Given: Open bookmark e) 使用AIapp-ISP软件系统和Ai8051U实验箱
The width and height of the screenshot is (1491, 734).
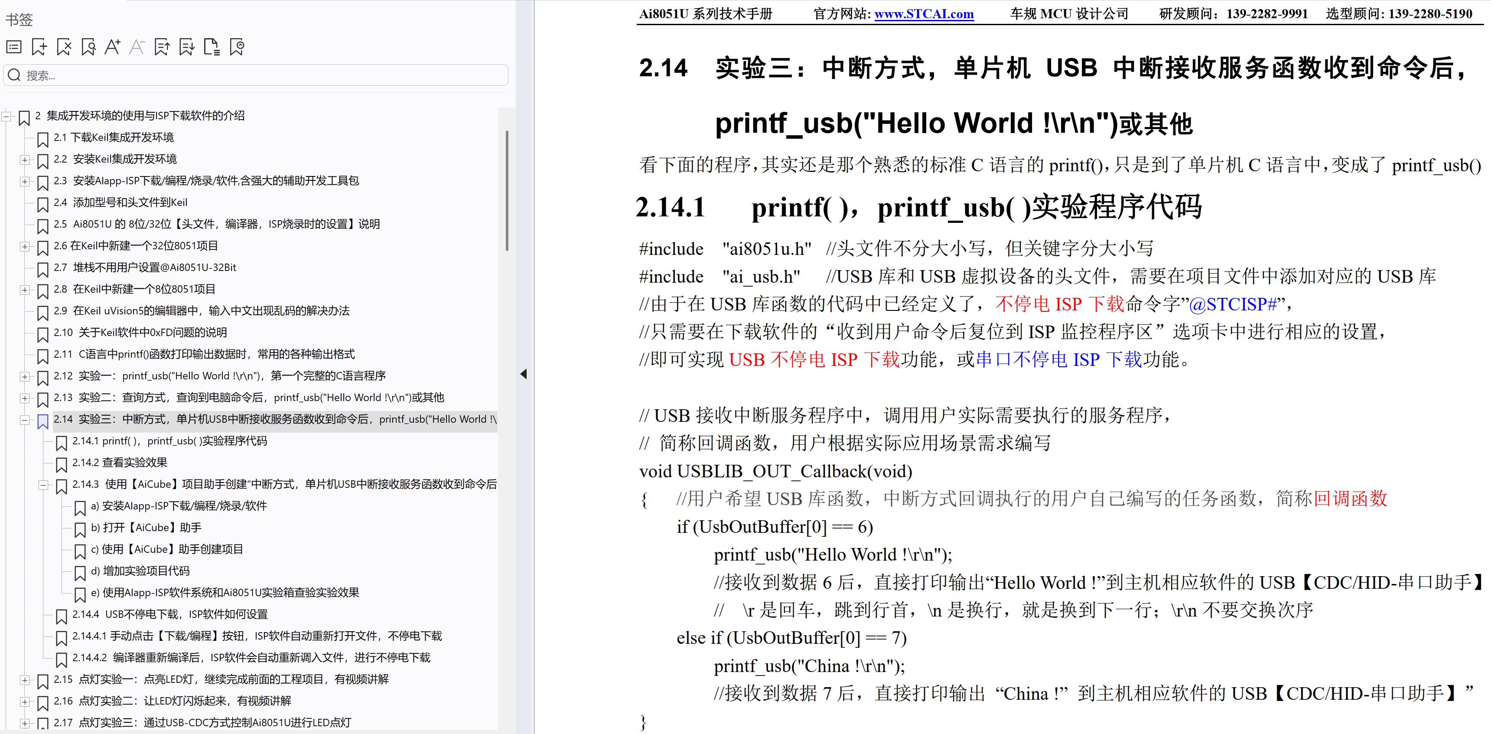Looking at the screenshot, I should coord(225,593).
